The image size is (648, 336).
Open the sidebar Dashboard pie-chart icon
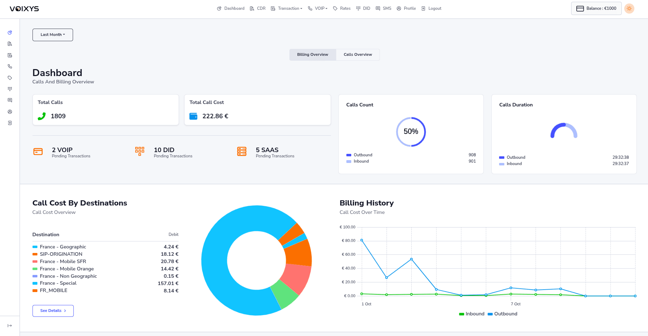(x=10, y=32)
